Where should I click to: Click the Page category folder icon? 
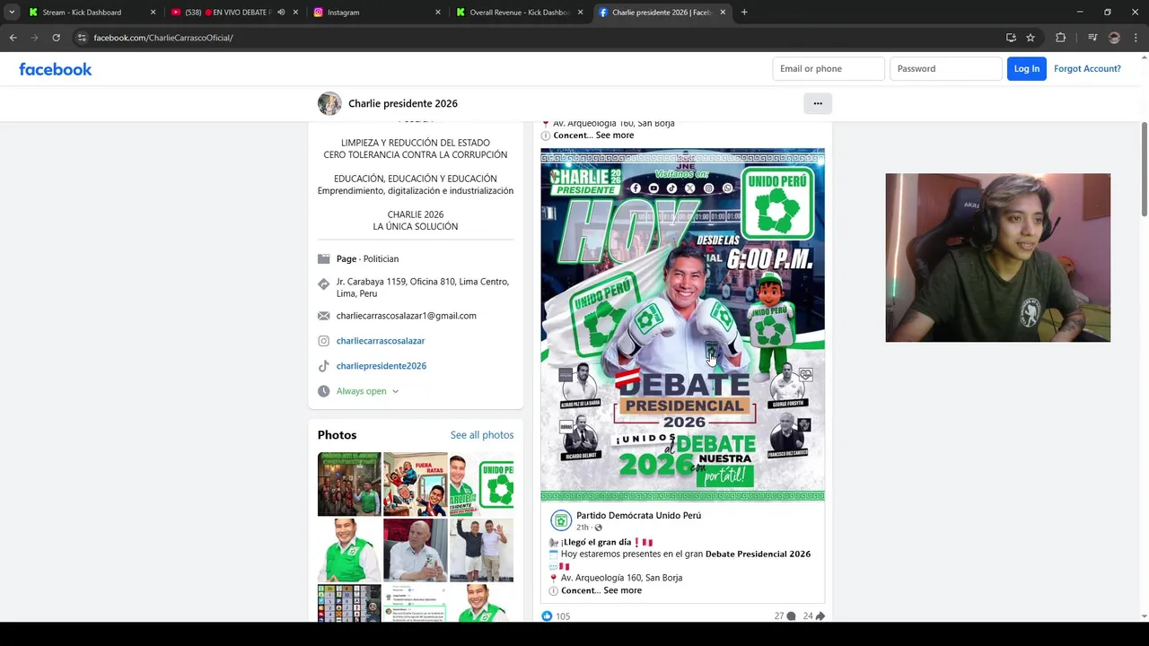point(324,259)
